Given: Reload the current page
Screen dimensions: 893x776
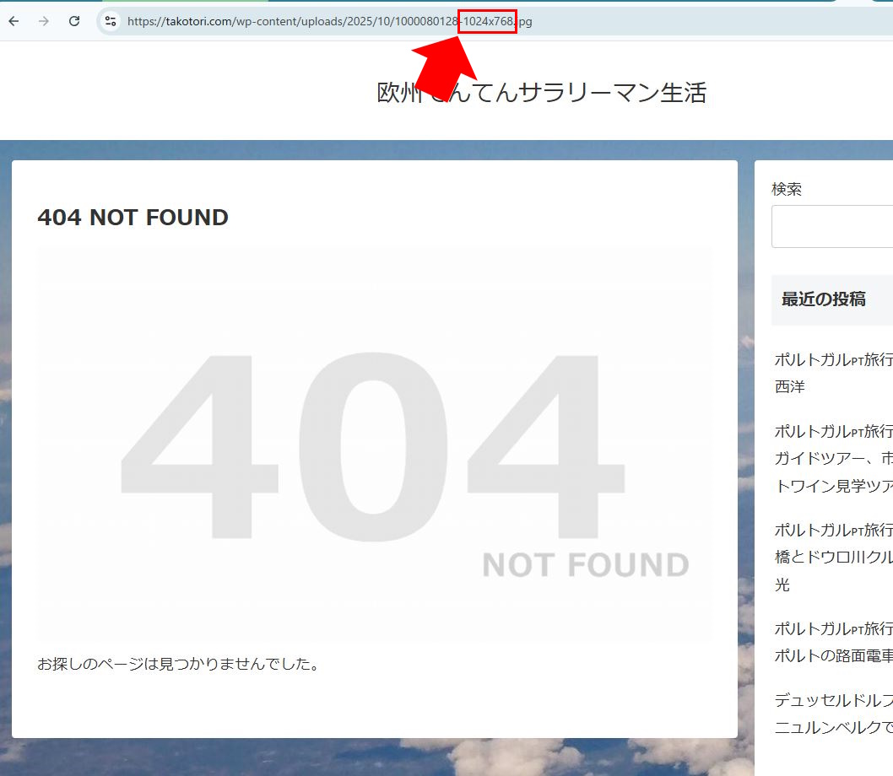Looking at the screenshot, I should [x=74, y=21].
